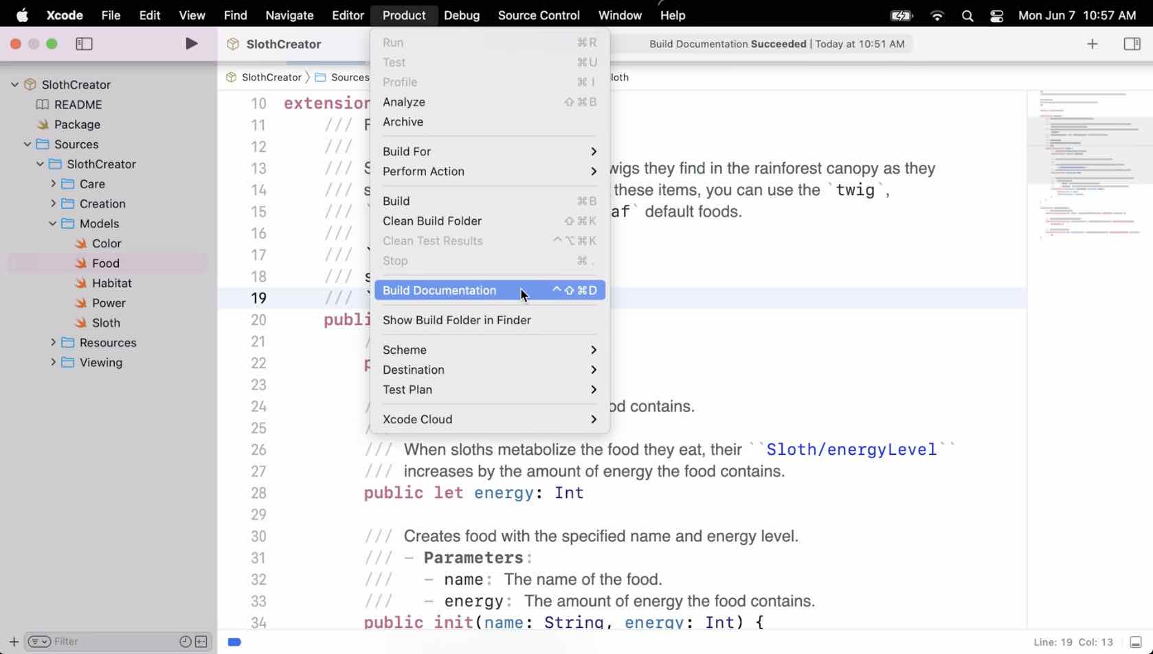Toggle recent files filter clock icon
Image resolution: width=1153 pixels, height=654 pixels.
[185, 642]
